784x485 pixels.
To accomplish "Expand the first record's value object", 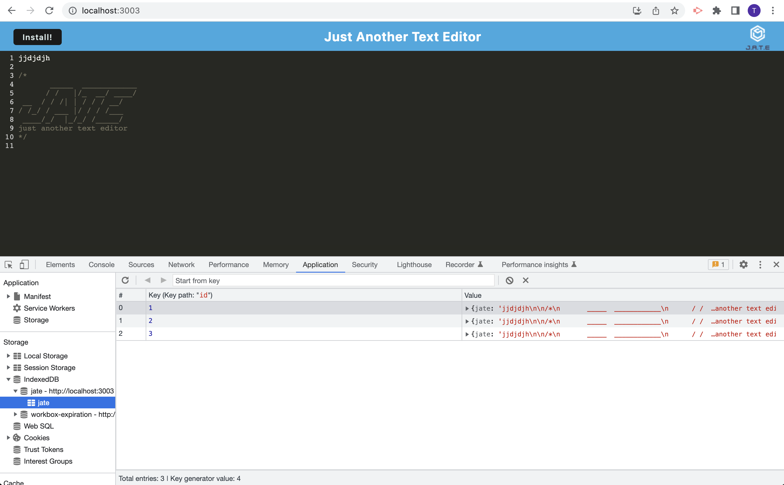I will (467, 308).
